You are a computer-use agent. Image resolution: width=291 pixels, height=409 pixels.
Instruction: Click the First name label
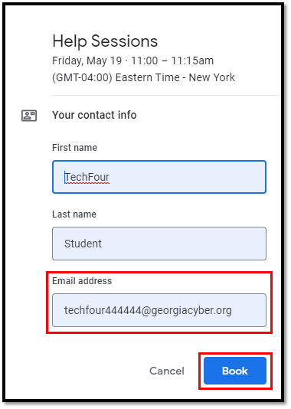click(x=74, y=148)
